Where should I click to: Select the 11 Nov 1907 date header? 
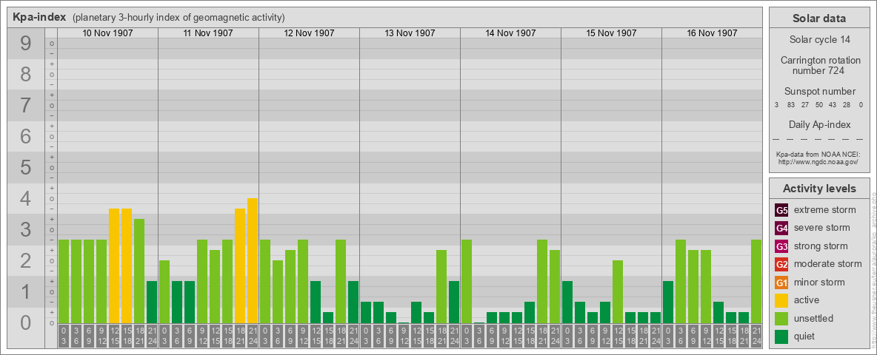coord(208,33)
